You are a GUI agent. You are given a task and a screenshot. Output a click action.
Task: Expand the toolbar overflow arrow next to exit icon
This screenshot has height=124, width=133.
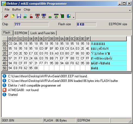(73, 17)
